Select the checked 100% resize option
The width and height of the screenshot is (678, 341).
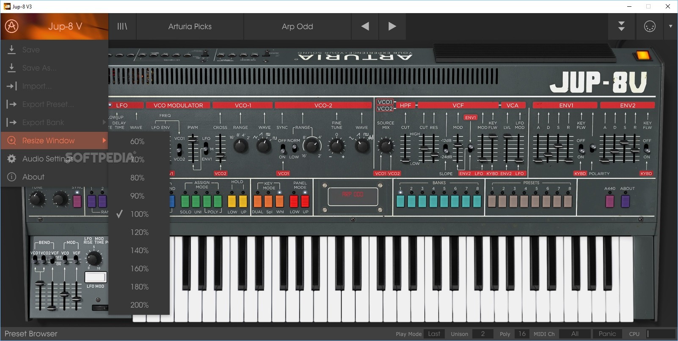pyautogui.click(x=139, y=214)
